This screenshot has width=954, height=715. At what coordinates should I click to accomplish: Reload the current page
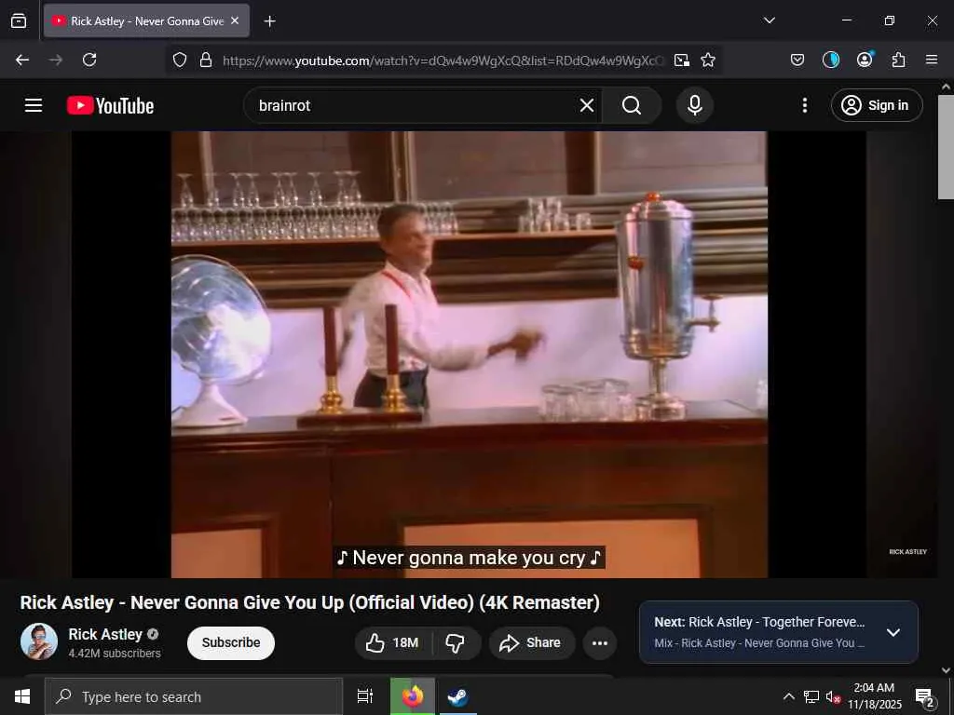pyautogui.click(x=89, y=60)
